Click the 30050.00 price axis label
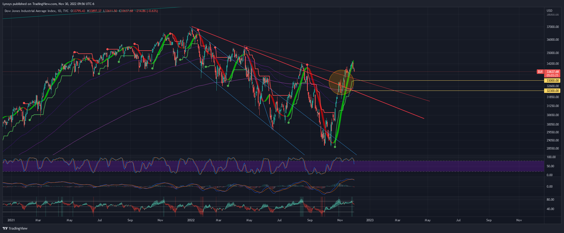This screenshot has height=233, width=564. coord(553,124)
